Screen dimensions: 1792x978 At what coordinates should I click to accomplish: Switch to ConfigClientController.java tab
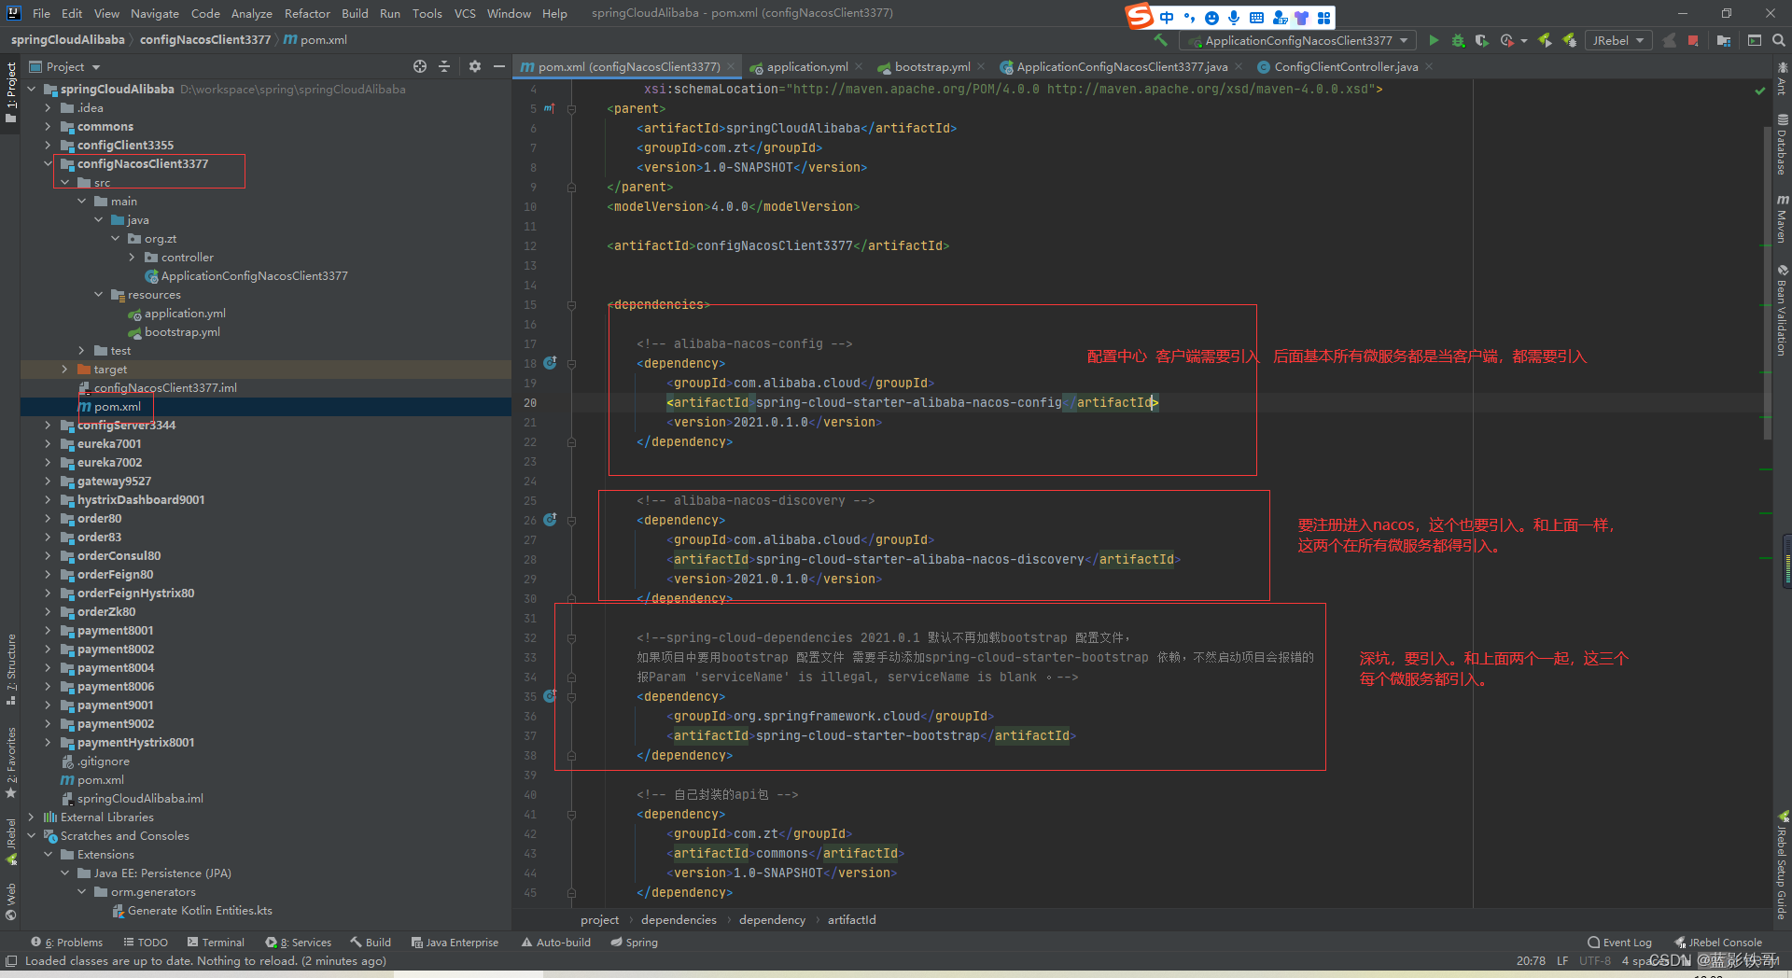pos(1345,66)
